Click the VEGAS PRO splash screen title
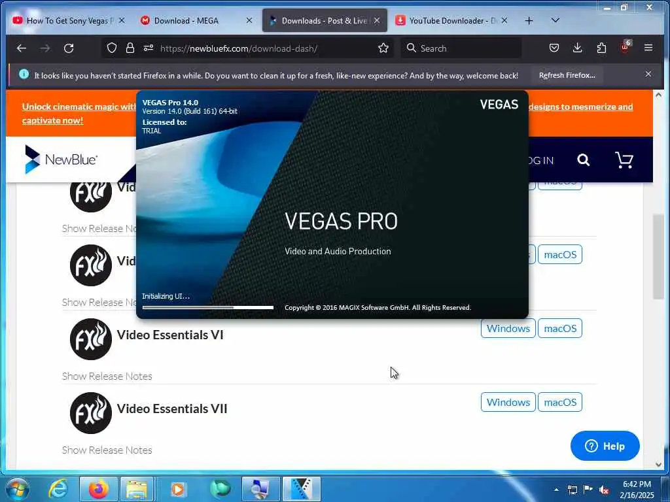The width and height of the screenshot is (670, 502). coord(341,221)
